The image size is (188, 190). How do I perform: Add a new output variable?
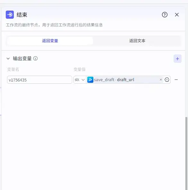click(177, 59)
